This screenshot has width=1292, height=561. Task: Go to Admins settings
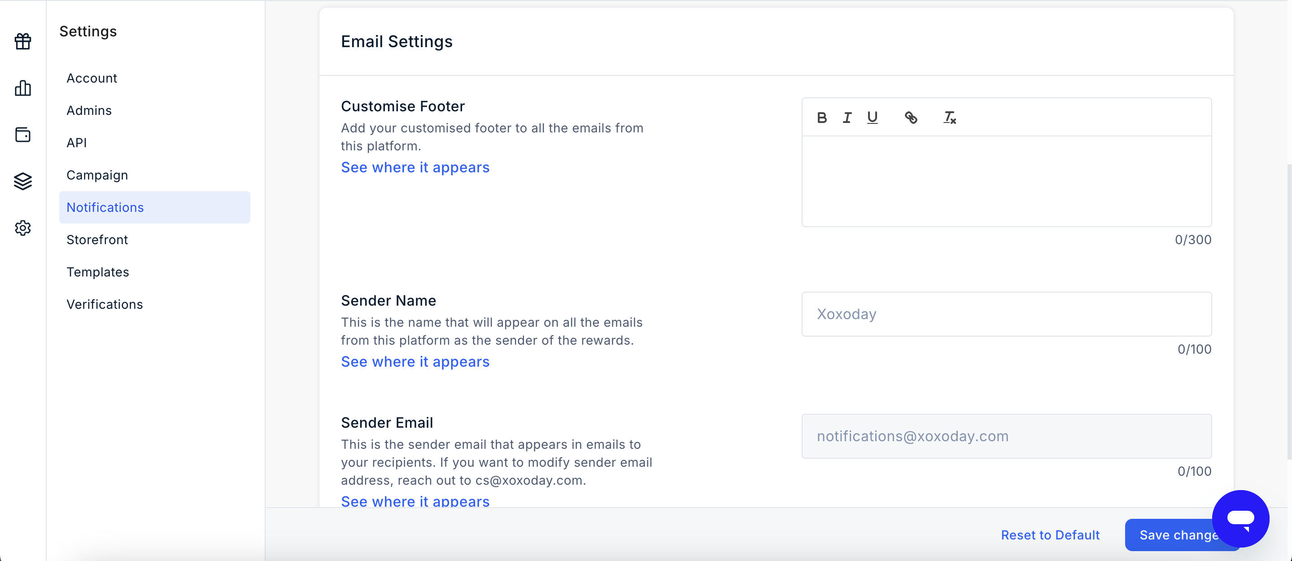[89, 110]
